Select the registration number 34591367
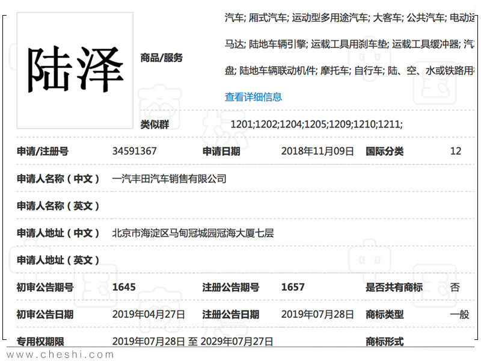The height and width of the screenshot is (361, 481). pos(134,151)
